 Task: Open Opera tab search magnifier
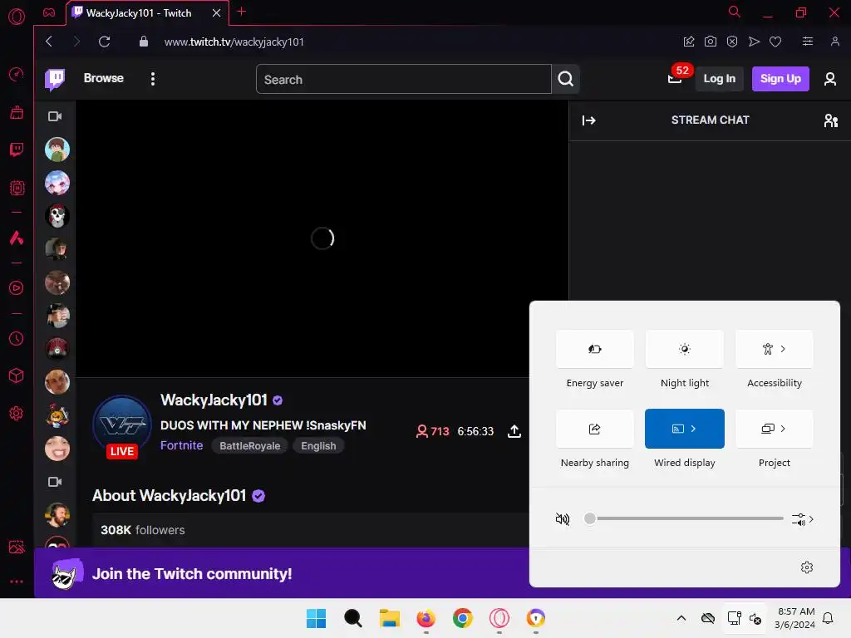[735, 12]
